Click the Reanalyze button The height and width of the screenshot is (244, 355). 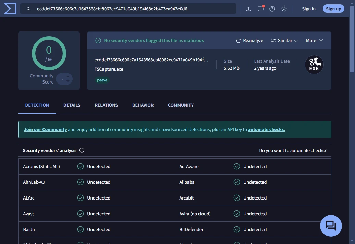pos(249,41)
